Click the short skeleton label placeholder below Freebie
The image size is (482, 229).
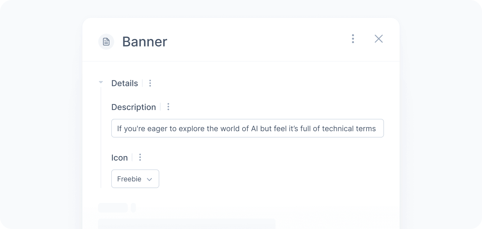click(113, 208)
